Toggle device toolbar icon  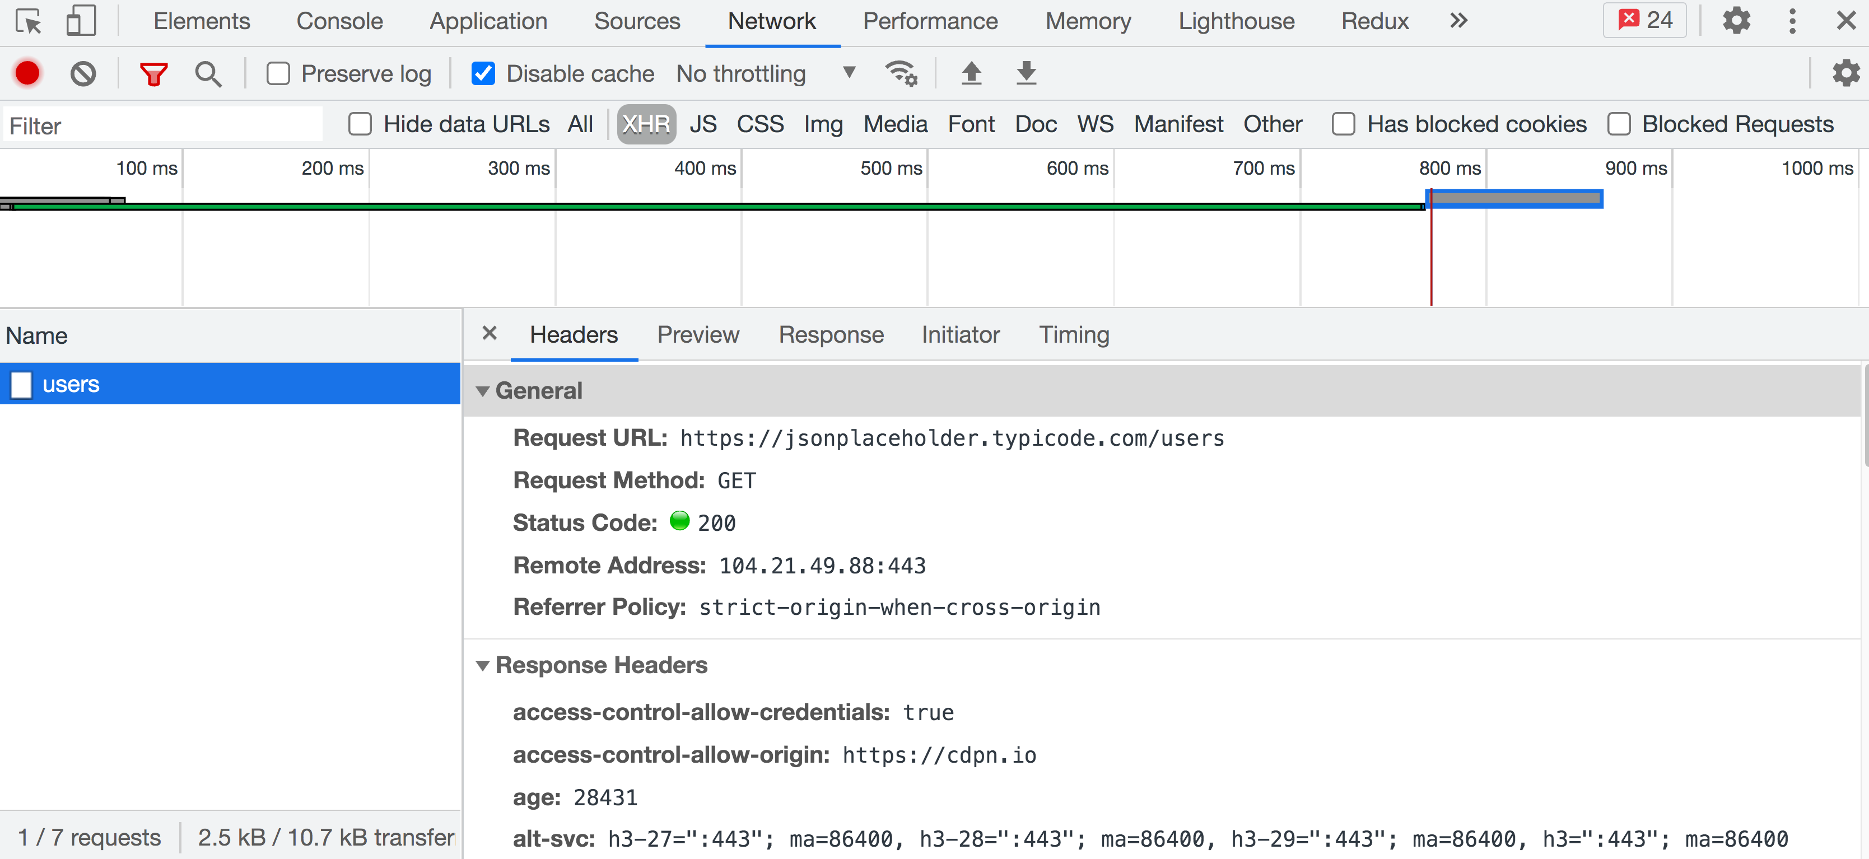click(x=81, y=21)
